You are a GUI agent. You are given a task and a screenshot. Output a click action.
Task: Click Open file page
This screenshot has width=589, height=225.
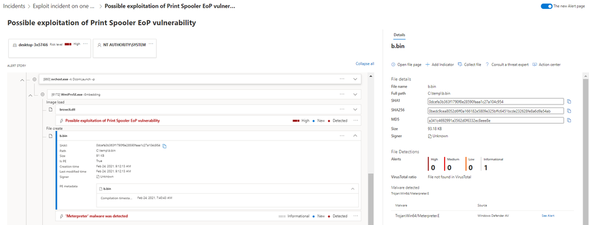(406, 65)
